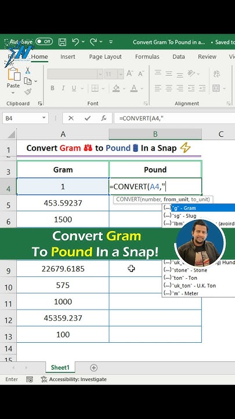Image resolution: width=235 pixels, height=419 pixels.
Task: Click the Increase Indent icon
Action: [x=202, y=88]
